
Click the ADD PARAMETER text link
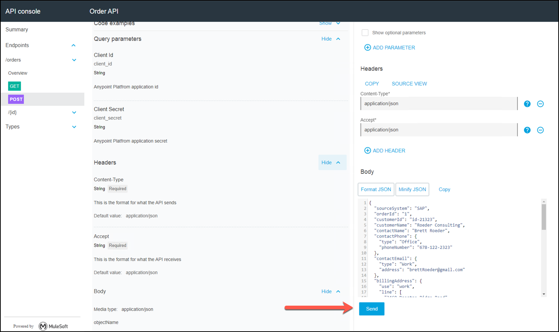point(394,48)
